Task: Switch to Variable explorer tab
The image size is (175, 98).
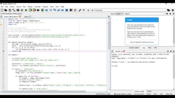Action: point(134,48)
